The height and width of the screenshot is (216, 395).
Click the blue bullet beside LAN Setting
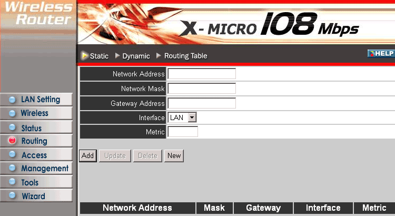pyautogui.click(x=12, y=100)
